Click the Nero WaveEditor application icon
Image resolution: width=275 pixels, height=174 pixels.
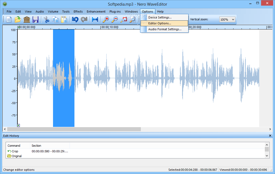pos(5,4)
